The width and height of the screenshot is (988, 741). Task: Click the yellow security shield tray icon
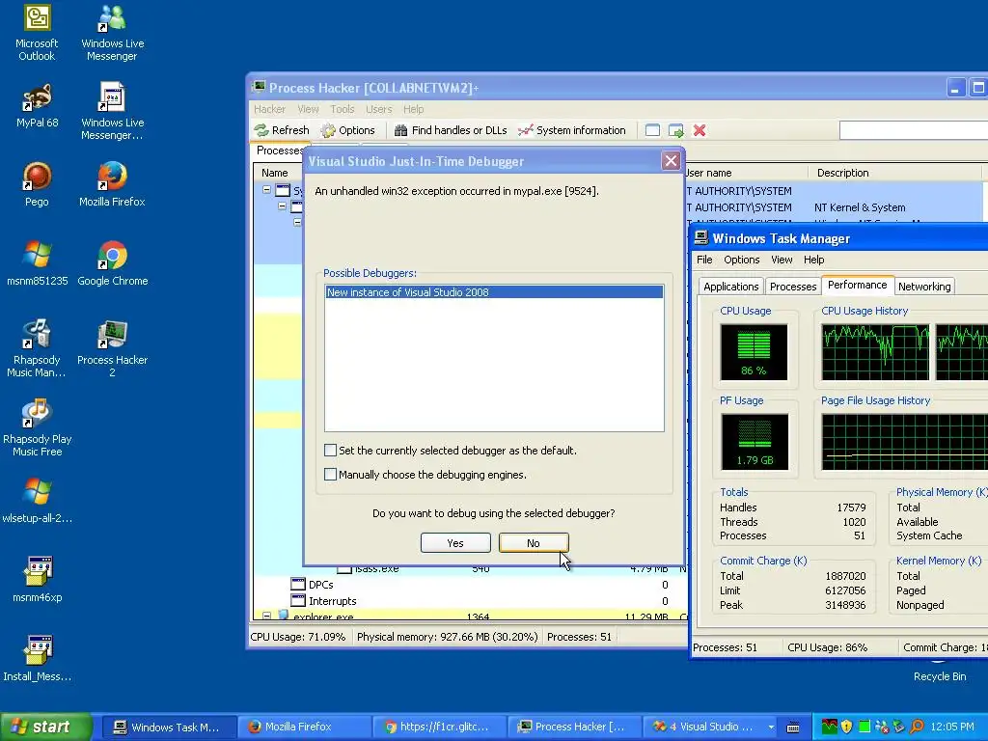tap(846, 727)
